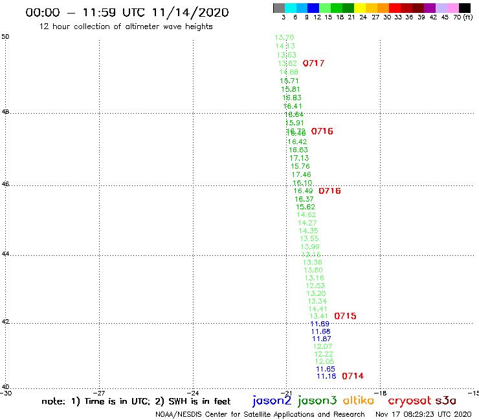
Task: Click the wave height value 13.34
Action: pos(317,301)
